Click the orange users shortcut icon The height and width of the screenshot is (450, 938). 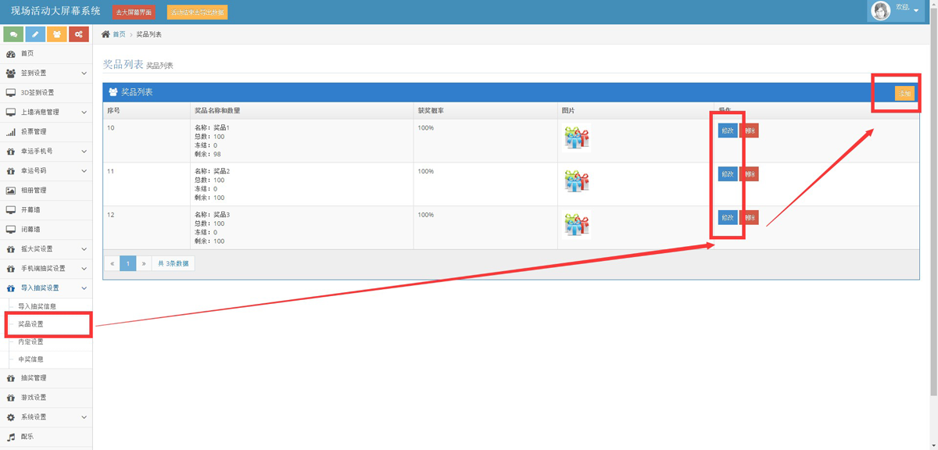57,34
